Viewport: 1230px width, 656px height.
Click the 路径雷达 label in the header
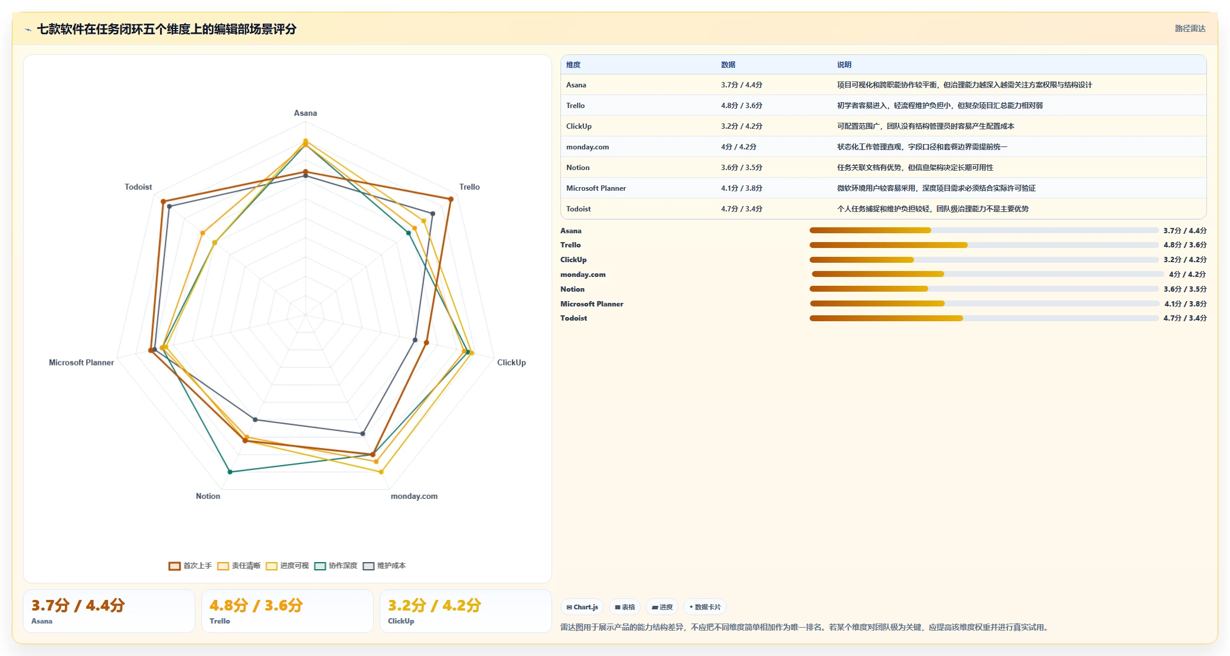(1190, 28)
